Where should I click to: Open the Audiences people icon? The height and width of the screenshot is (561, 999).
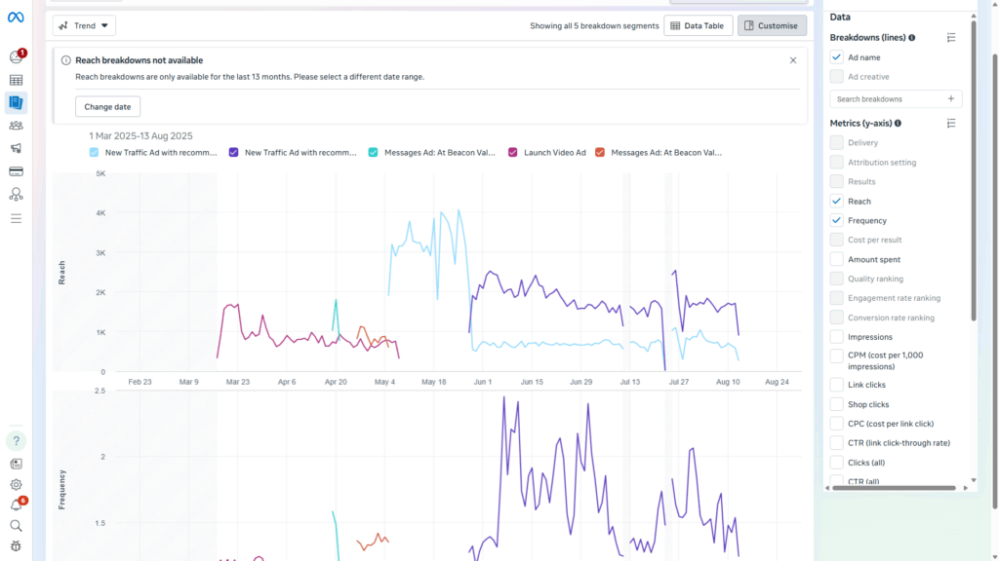[16, 126]
